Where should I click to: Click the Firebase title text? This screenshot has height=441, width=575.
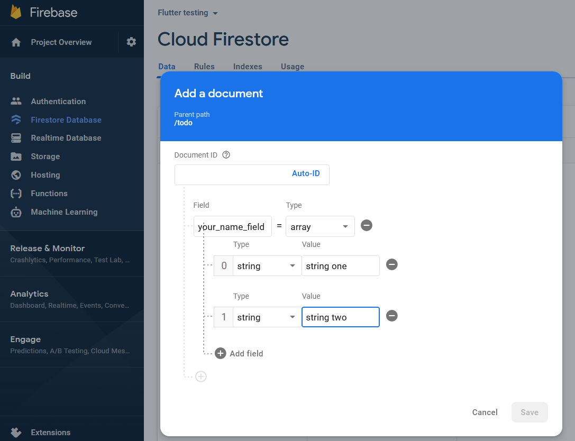(x=53, y=13)
